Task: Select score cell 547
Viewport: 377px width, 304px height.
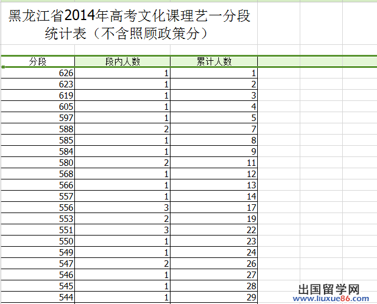Action: (x=38, y=264)
